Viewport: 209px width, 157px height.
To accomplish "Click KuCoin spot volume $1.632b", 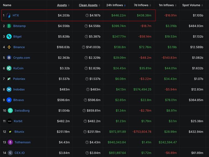I will point(198,68).
